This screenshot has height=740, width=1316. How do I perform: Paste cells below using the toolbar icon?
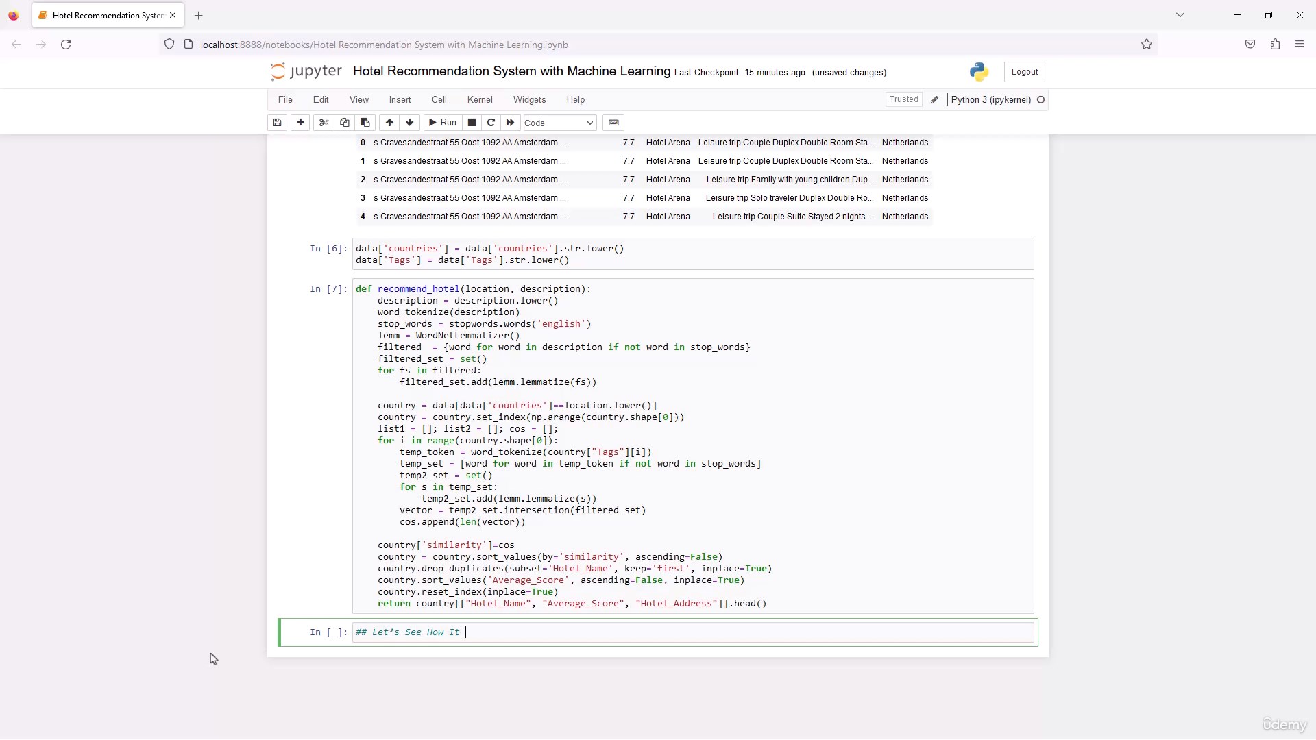coord(365,123)
